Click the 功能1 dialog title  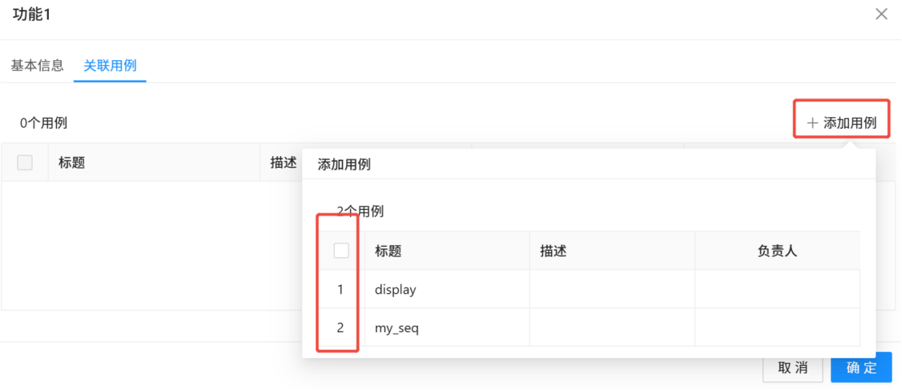point(32,15)
